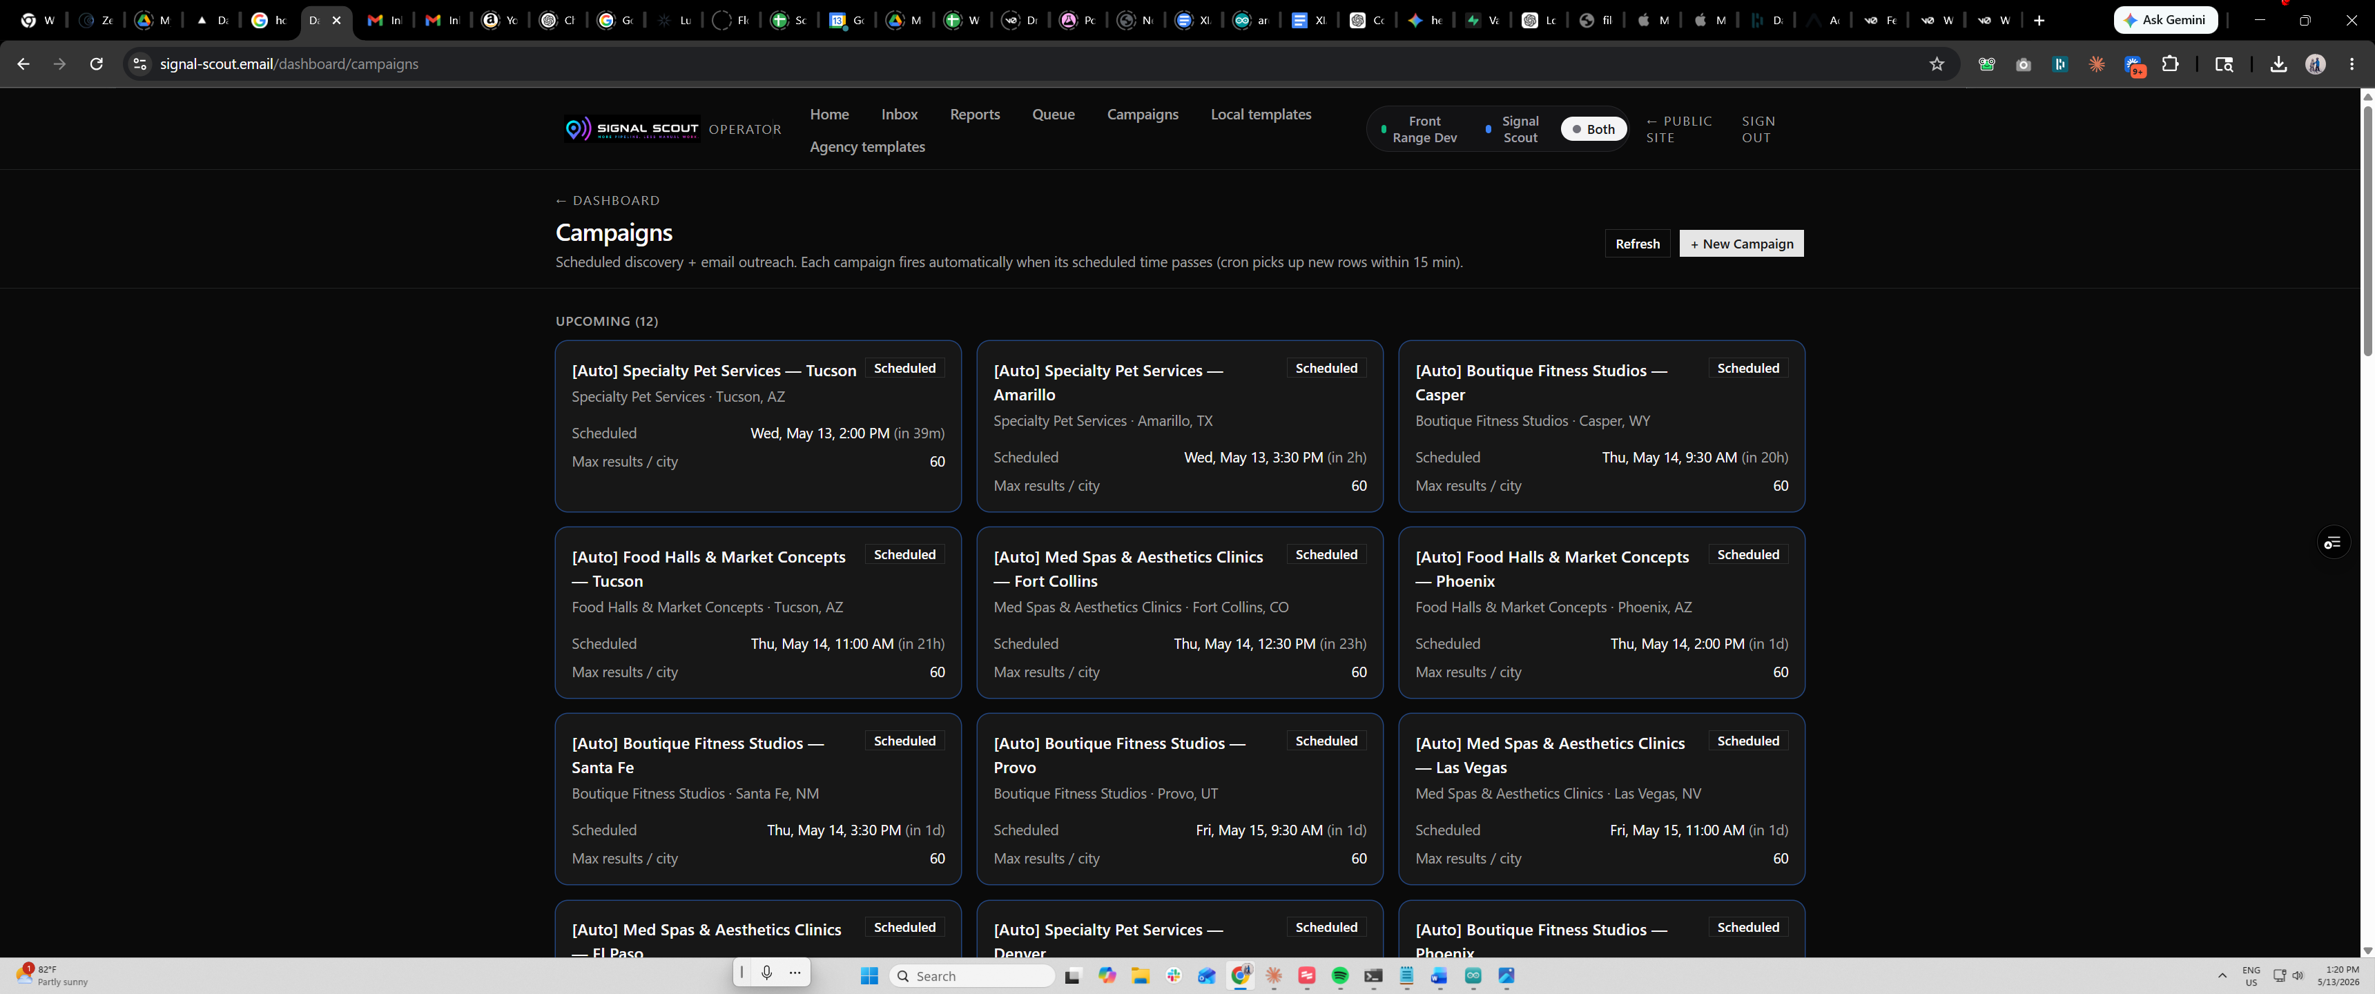
Task: Open Slack from the taskbar
Action: pyautogui.click(x=1174, y=975)
